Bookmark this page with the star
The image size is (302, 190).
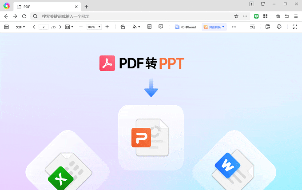(x=236, y=16)
